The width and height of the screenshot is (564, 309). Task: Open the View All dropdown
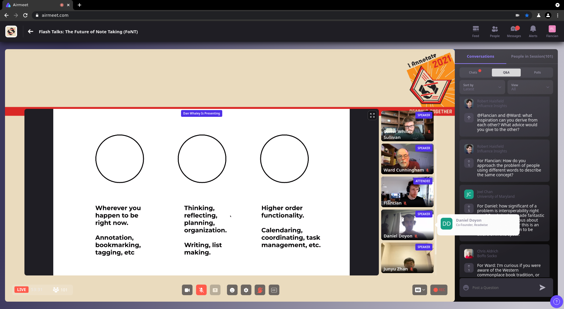(x=530, y=87)
